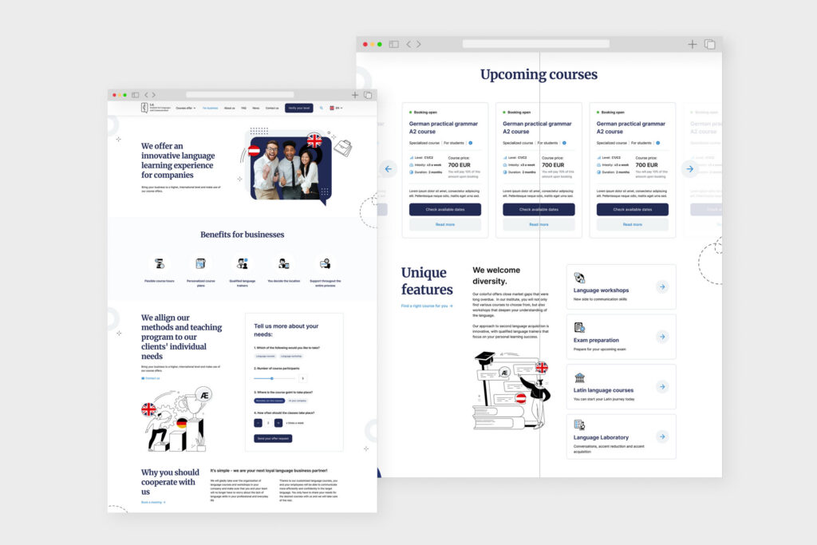Follow the Contact us link under individual needs
Screen dimensions: 817x545
(151, 378)
